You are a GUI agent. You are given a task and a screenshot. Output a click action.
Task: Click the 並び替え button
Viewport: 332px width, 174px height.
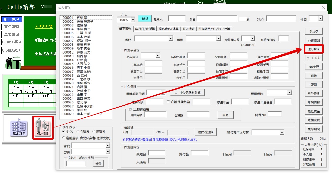point(313,49)
